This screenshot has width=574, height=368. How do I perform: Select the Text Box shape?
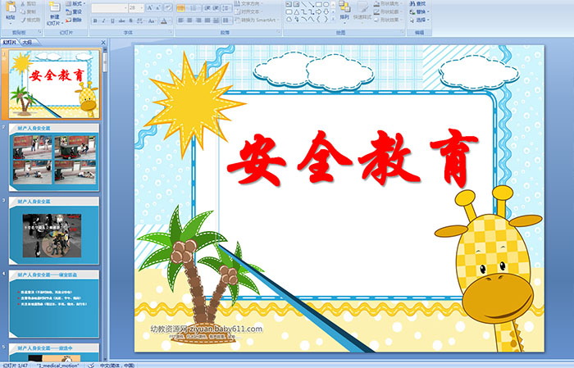tap(289, 4)
